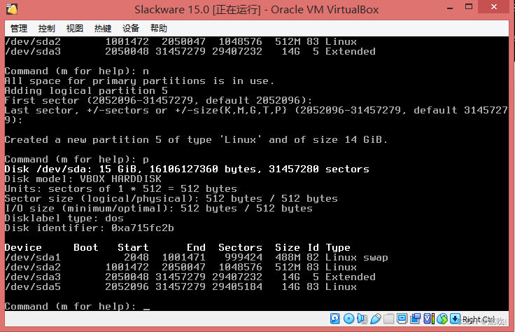Click the 'Disklabel type: dos' line
Image resolution: width=515 pixels, height=332 pixels.
(x=64, y=219)
